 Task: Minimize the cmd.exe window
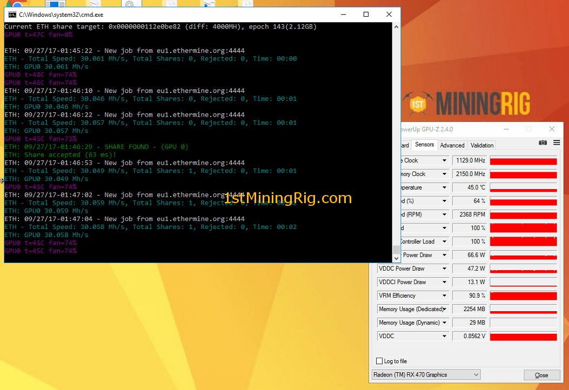(x=343, y=14)
